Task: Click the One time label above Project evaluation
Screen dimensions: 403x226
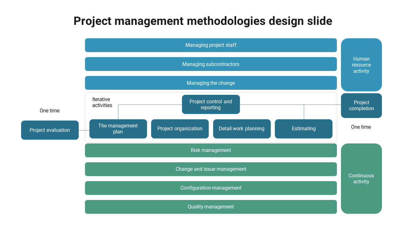Action: [x=49, y=111]
